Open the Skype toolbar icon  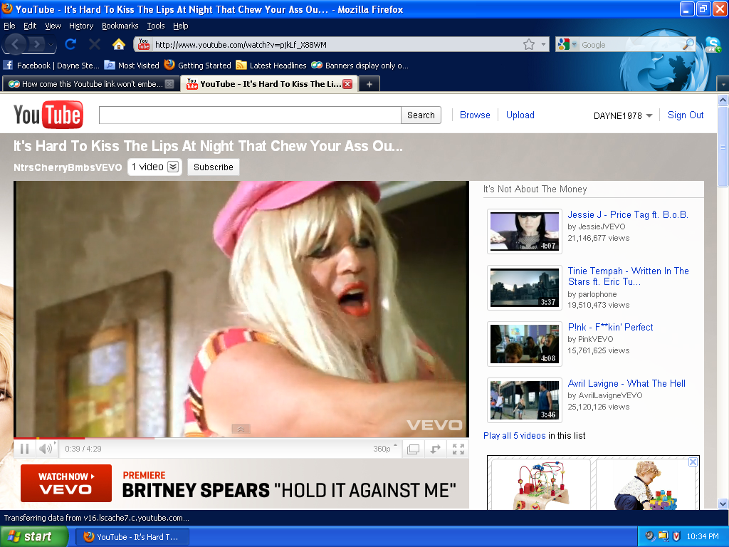pos(713,44)
